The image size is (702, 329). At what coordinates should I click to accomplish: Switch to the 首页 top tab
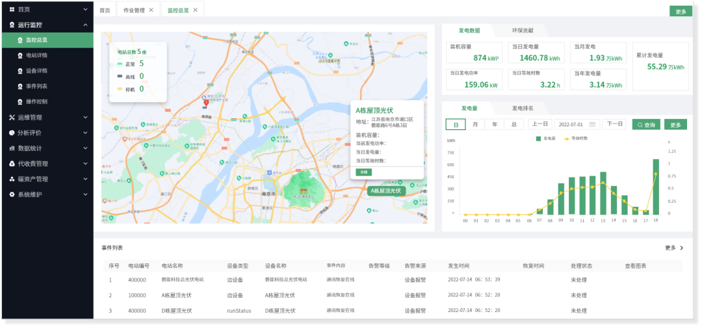pyautogui.click(x=104, y=10)
